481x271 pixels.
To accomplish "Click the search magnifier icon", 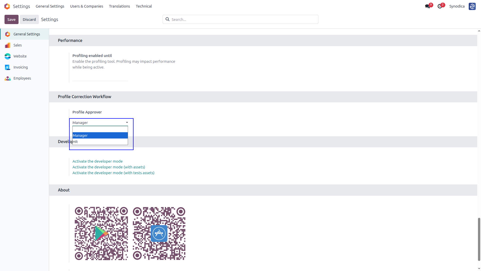I will coord(168,19).
